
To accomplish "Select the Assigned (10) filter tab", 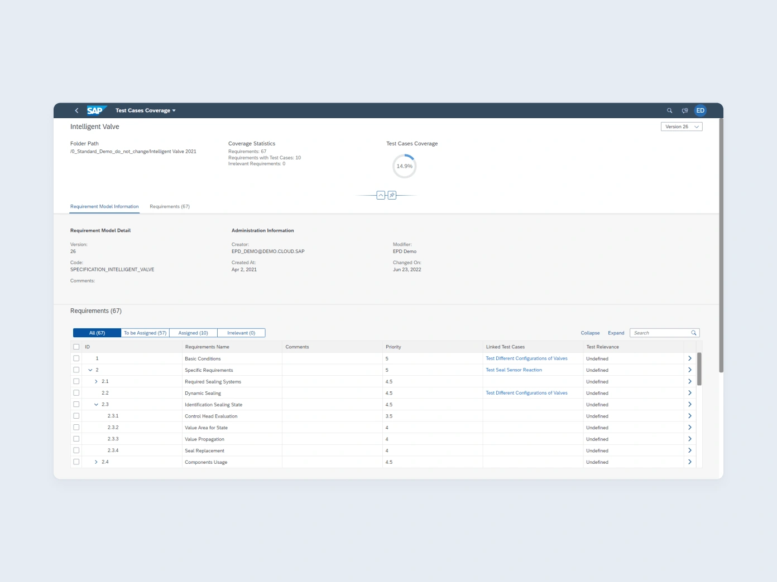I will point(193,333).
